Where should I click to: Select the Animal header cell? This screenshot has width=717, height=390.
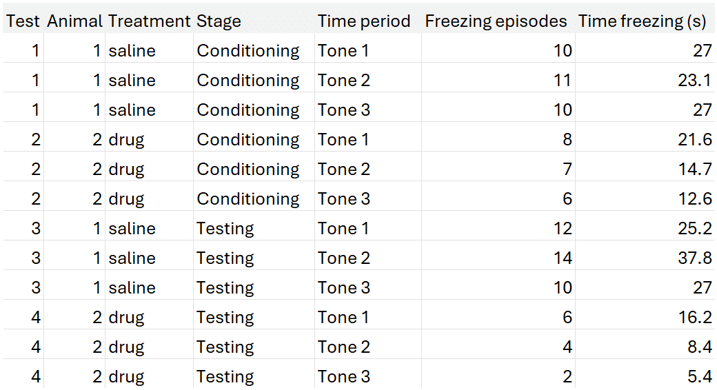[74, 21]
